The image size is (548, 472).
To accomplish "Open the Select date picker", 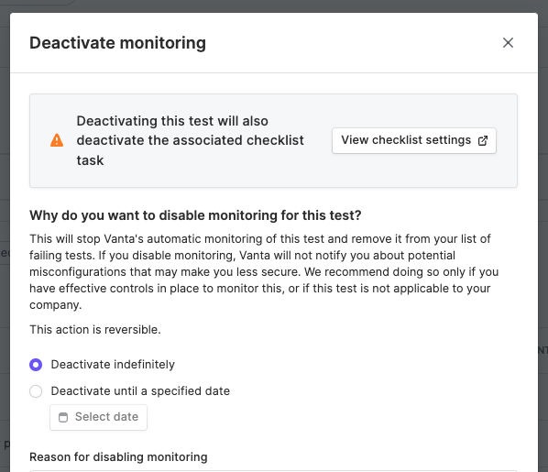I will [x=98, y=417].
